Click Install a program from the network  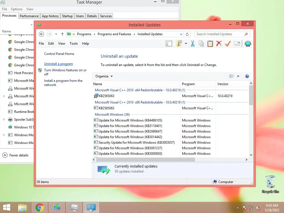tap(63, 83)
